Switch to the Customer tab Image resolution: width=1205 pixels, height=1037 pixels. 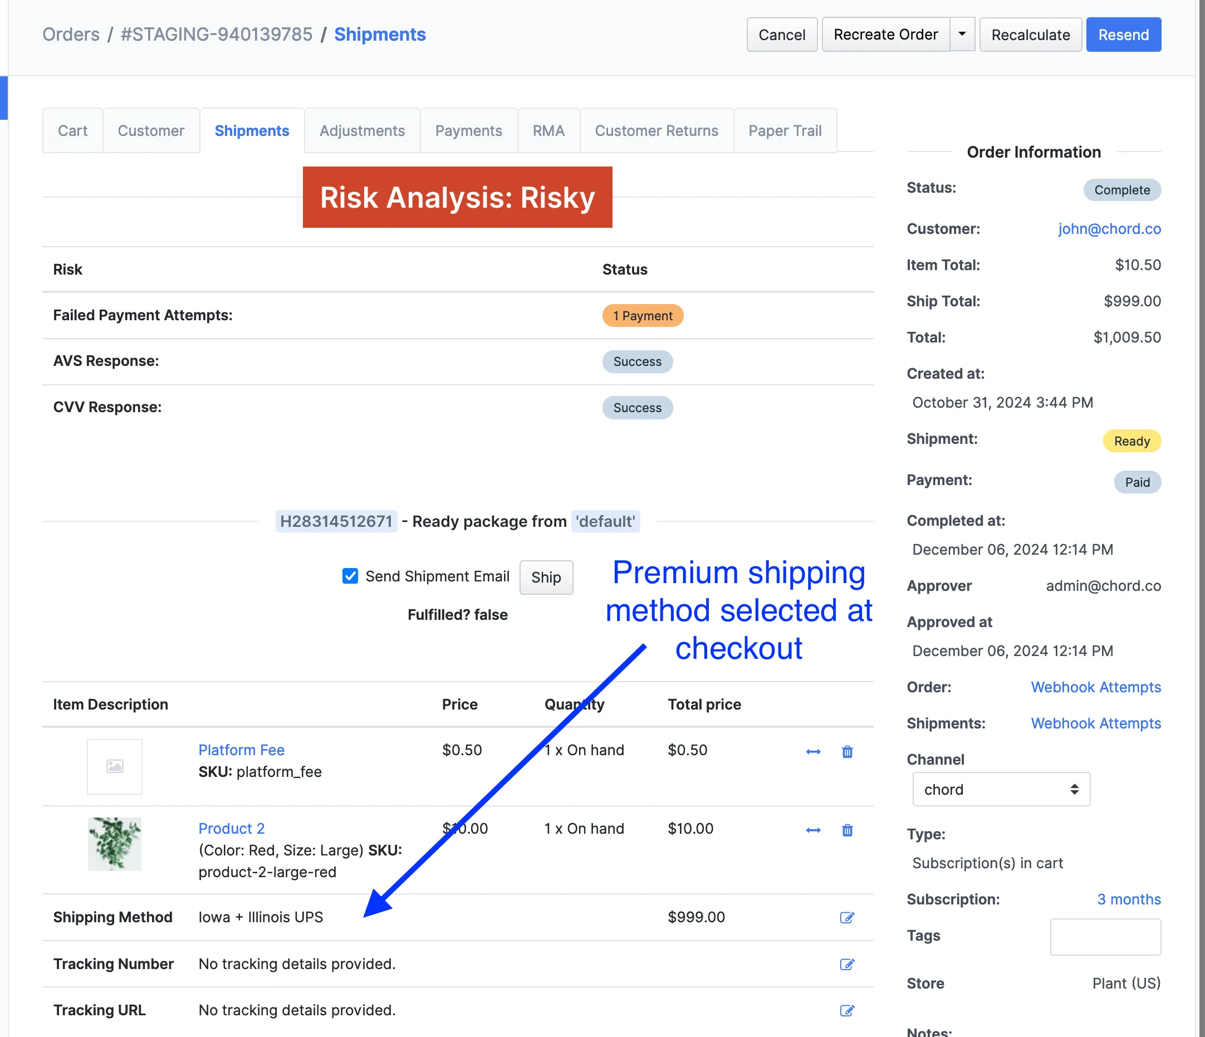tap(151, 130)
